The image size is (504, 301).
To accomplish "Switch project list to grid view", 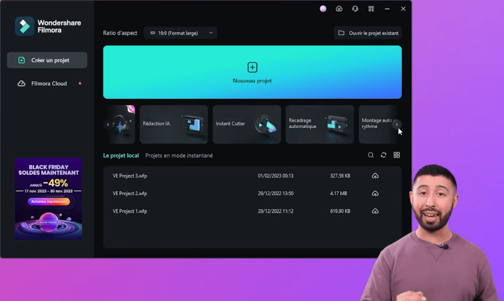I will pyautogui.click(x=397, y=155).
